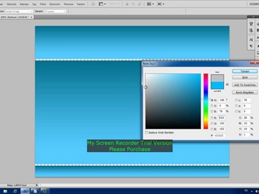The height and width of the screenshot is (194, 259).
Task: Open Internet Explorer from the taskbar
Action: click(15, 191)
